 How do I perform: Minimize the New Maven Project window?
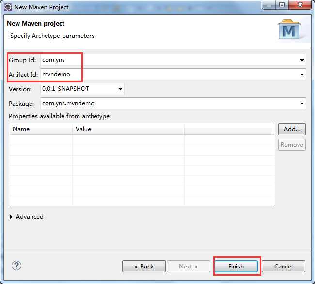tap(269, 5)
